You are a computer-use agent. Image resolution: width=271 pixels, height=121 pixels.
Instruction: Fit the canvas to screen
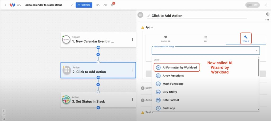point(4,119)
